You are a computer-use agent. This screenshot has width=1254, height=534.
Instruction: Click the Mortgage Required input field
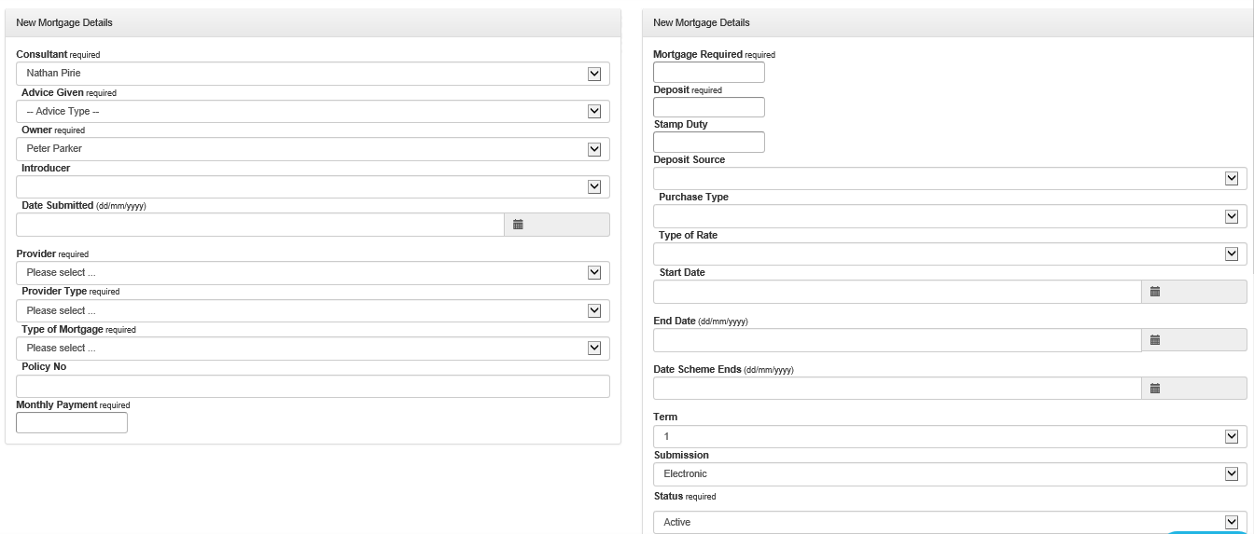709,73
